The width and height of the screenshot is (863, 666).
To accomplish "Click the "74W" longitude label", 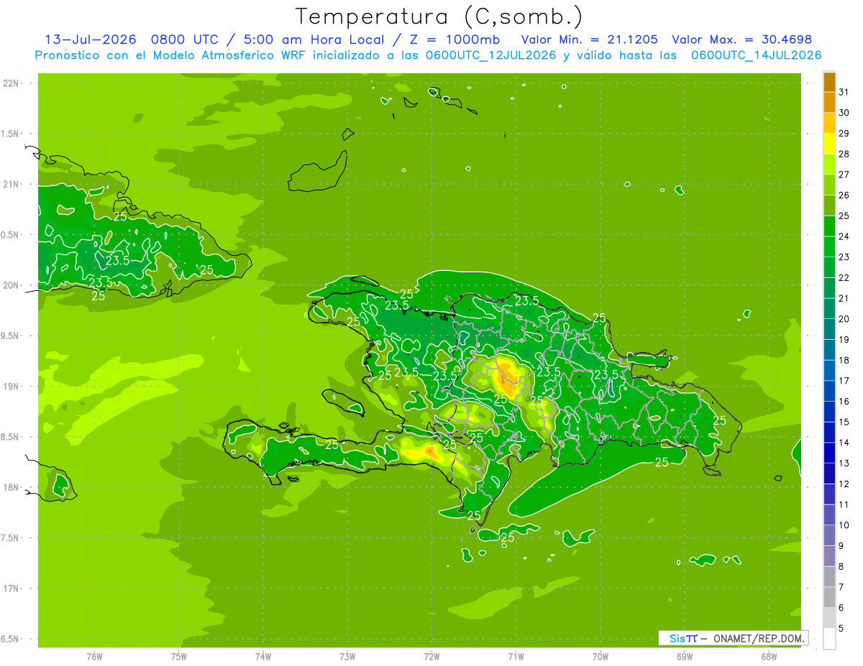I will click(x=263, y=657).
